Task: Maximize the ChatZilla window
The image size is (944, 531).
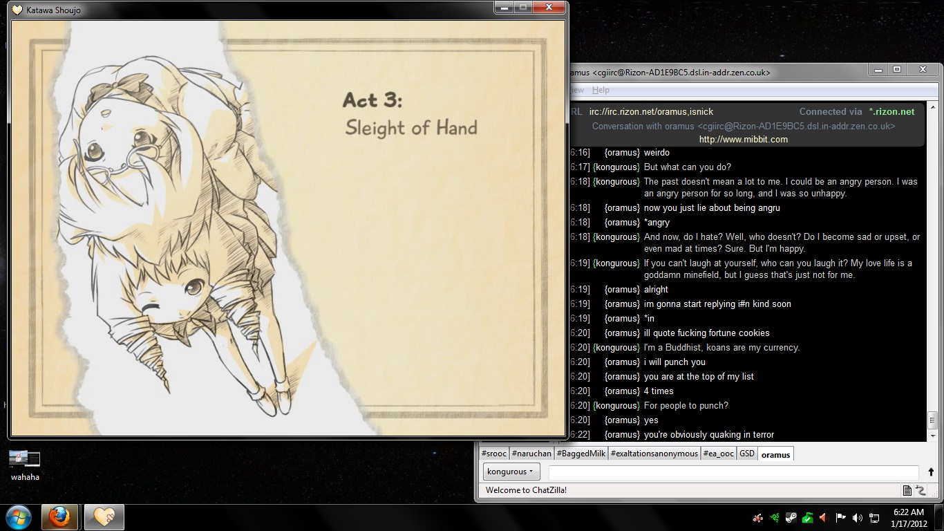Action: 896,69
